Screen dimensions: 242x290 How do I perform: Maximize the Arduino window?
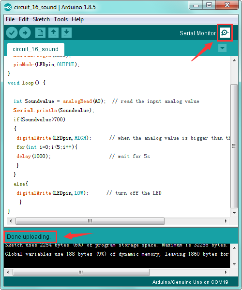209,5
